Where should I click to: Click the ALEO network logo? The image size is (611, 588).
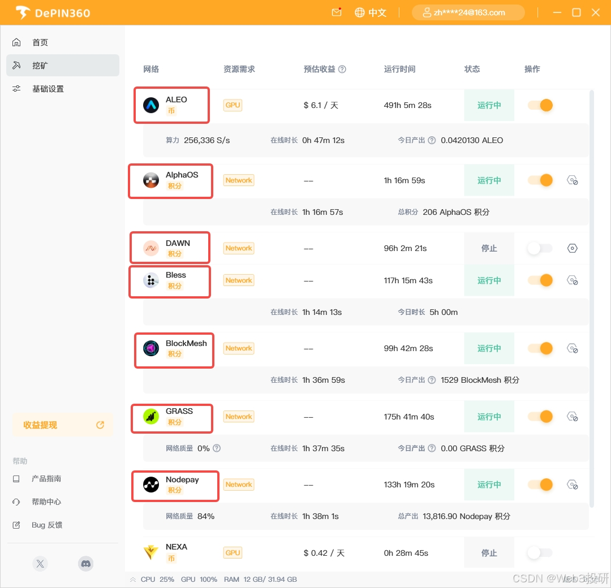(x=151, y=105)
